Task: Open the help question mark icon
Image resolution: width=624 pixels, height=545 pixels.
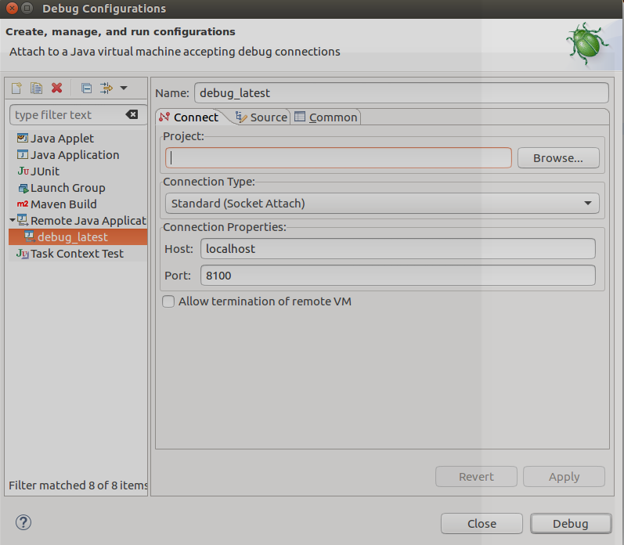Action: click(x=23, y=522)
